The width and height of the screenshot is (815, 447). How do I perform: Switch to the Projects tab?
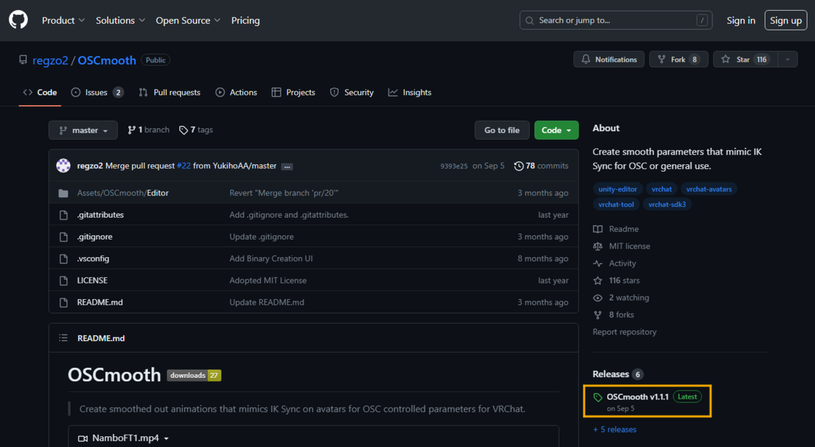[293, 92]
